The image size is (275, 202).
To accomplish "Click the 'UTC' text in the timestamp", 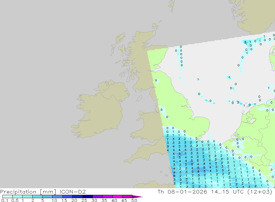I will click(x=238, y=192).
